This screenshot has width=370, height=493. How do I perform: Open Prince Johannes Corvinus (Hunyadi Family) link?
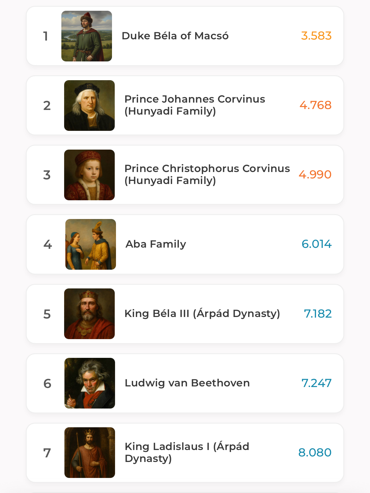(x=195, y=105)
